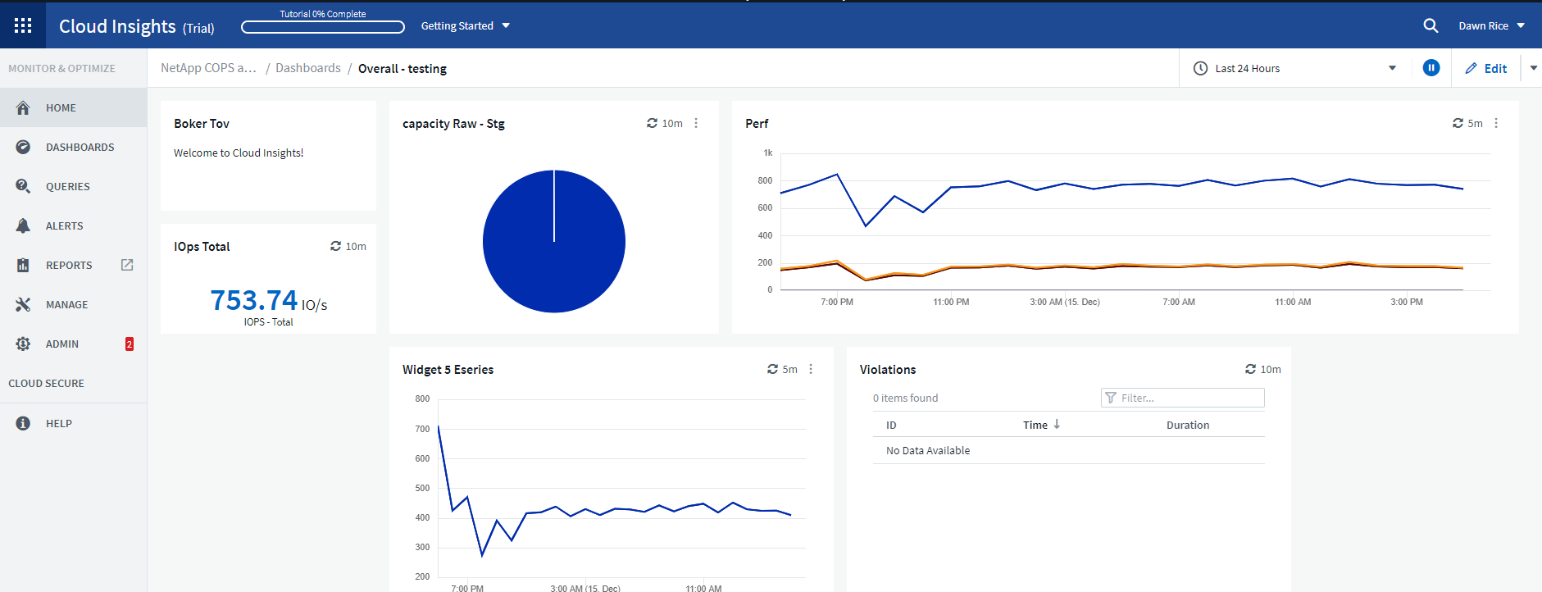Image resolution: width=1542 pixels, height=592 pixels.
Task: Go to Alerts in the sidebar
Action: 64,225
